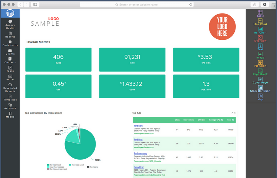Select the $1,433.12 Coût tile
This screenshot has width=277, height=178.
tap(132, 86)
